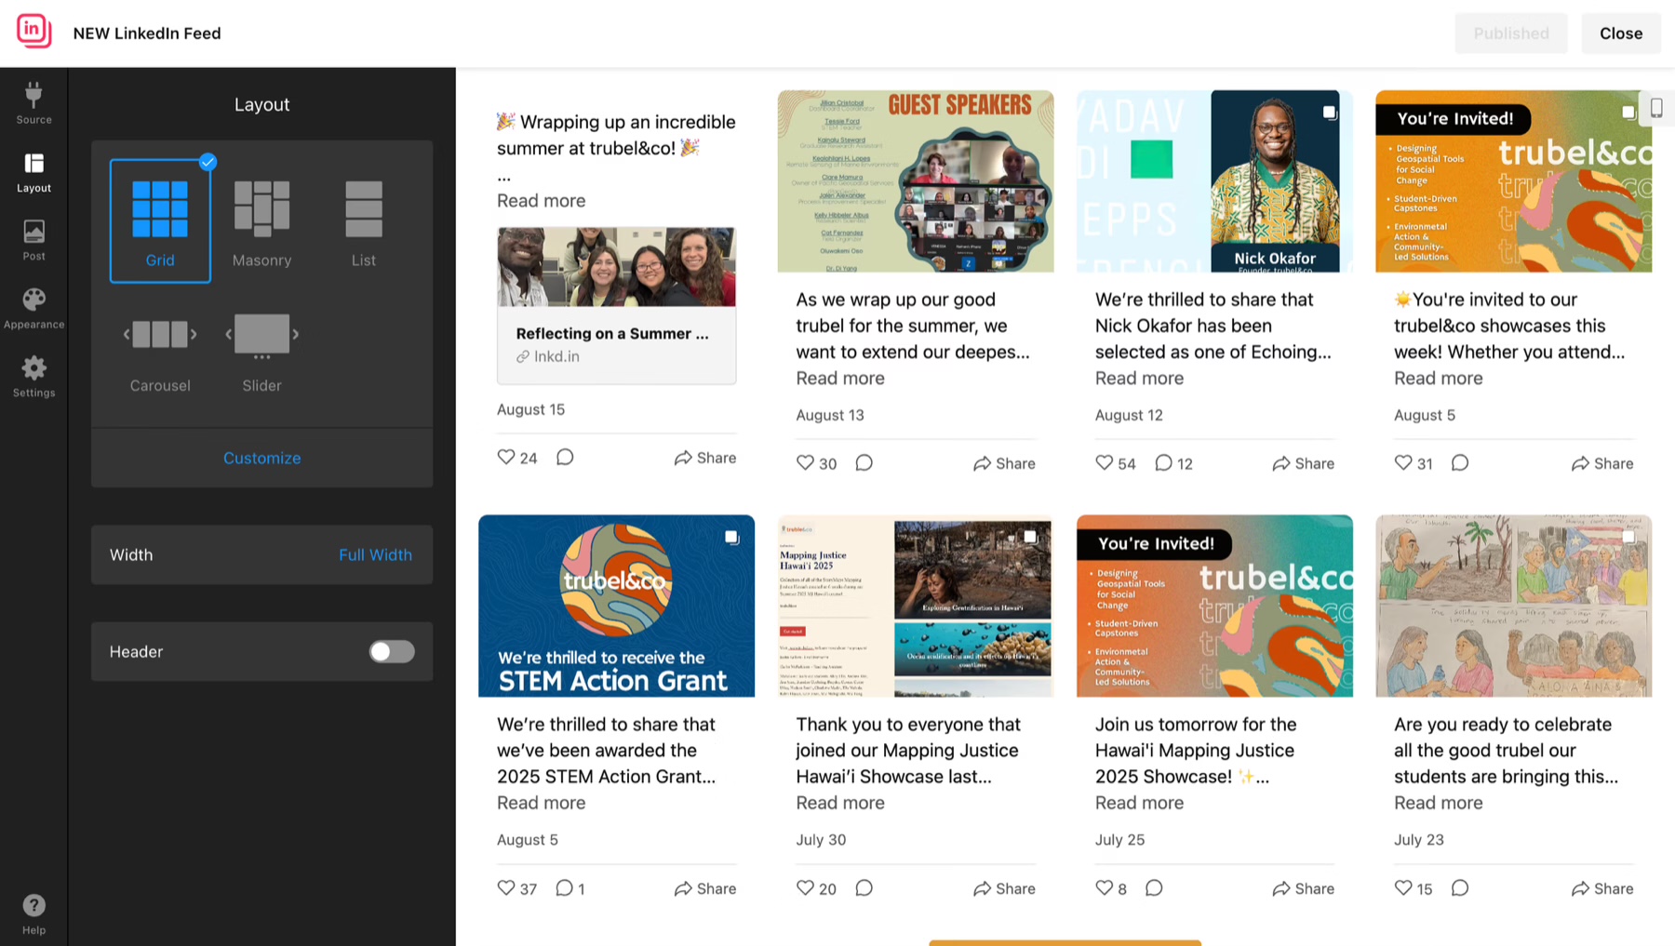1675x946 pixels.
Task: Select the Masonry layout option
Action: pyautogui.click(x=261, y=221)
